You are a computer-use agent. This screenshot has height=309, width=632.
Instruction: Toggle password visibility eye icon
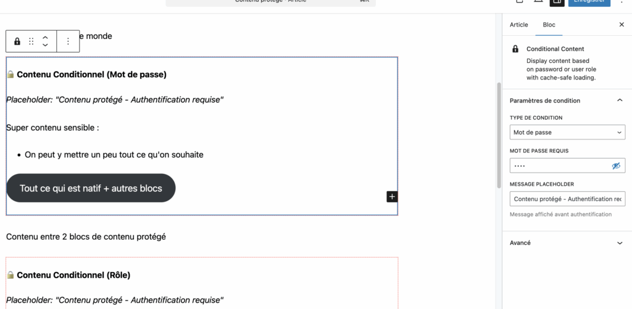coord(616,165)
